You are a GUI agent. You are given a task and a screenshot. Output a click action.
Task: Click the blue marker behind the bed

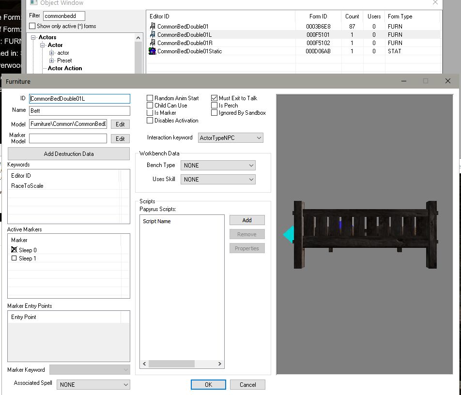tap(340, 224)
